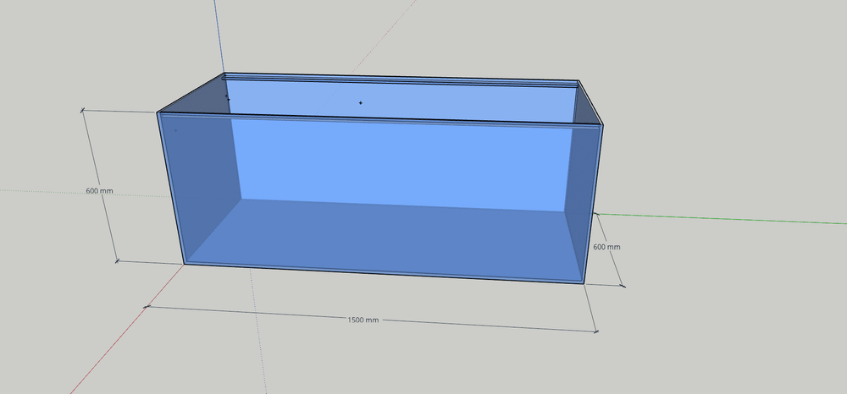Click the left arrow end of the 1500 mm dimension

(x=147, y=306)
